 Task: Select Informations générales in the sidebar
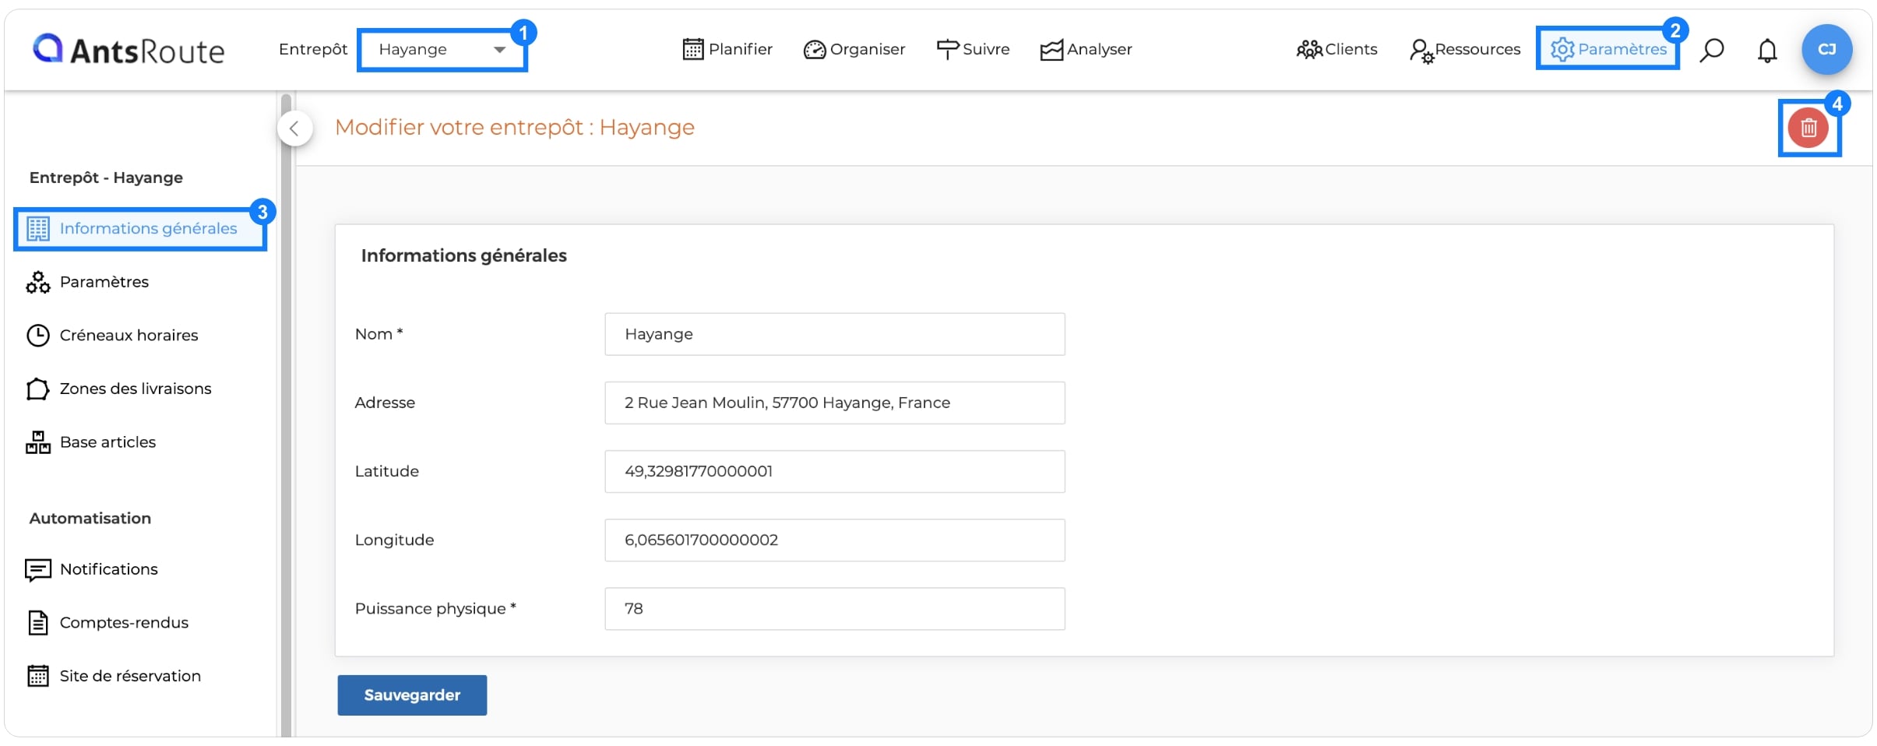coord(140,229)
